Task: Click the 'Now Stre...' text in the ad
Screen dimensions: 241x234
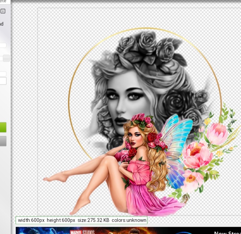Action: [227, 232]
